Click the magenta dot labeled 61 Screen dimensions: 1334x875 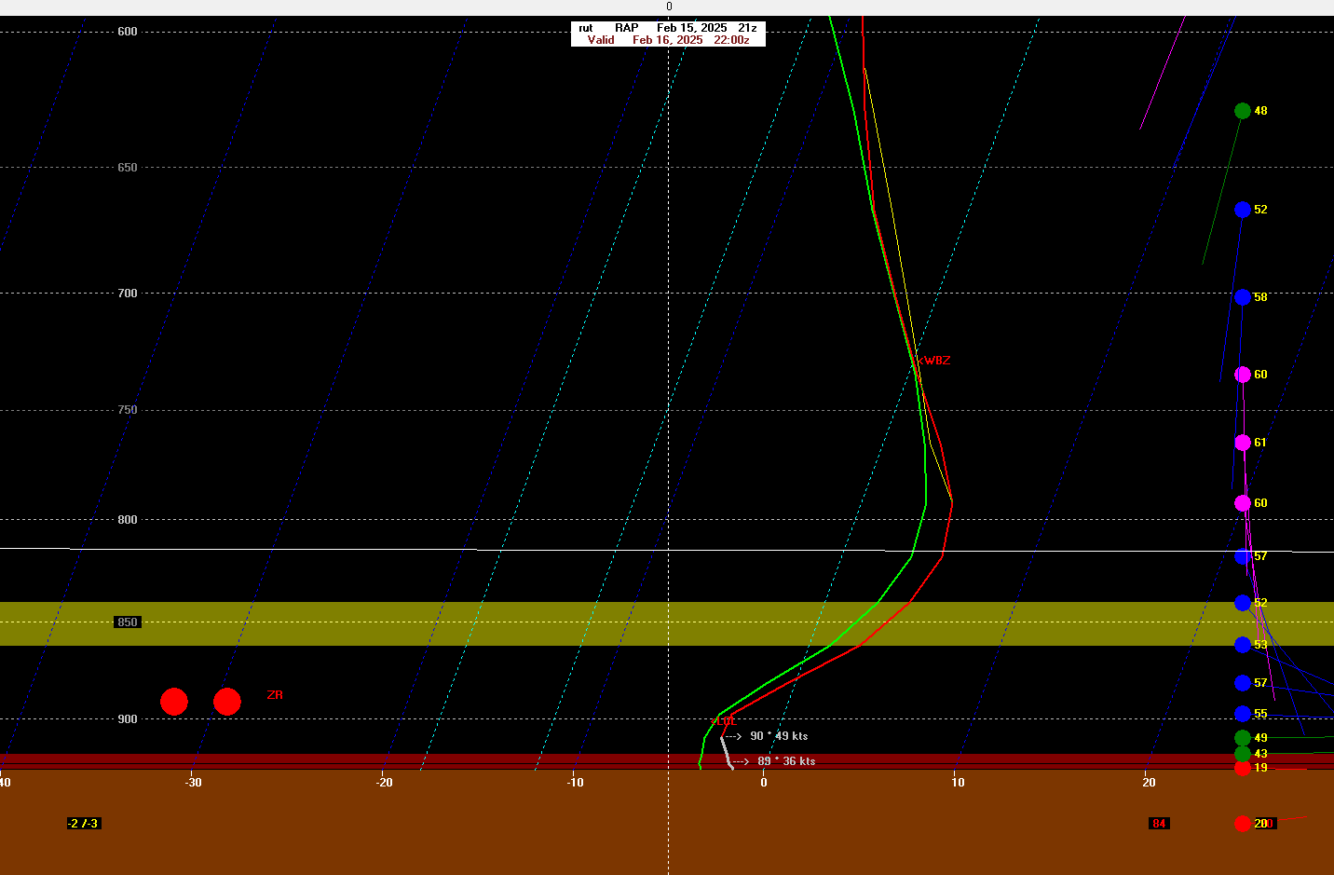pyautogui.click(x=1243, y=443)
